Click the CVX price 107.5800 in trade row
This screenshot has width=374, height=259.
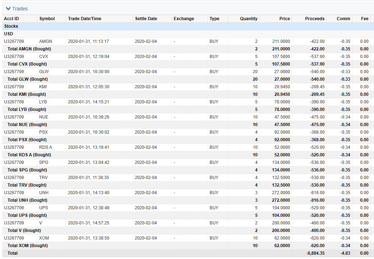pyautogui.click(x=281, y=57)
